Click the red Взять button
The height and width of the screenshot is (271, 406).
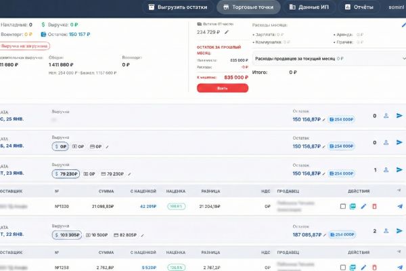click(223, 88)
